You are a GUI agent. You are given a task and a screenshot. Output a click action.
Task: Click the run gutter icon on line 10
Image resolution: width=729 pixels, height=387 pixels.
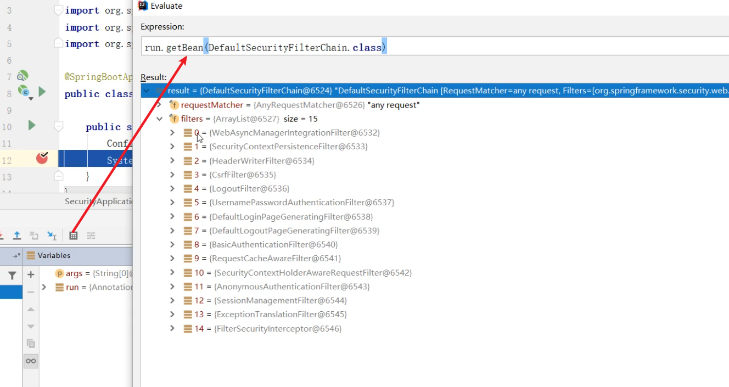(32, 126)
